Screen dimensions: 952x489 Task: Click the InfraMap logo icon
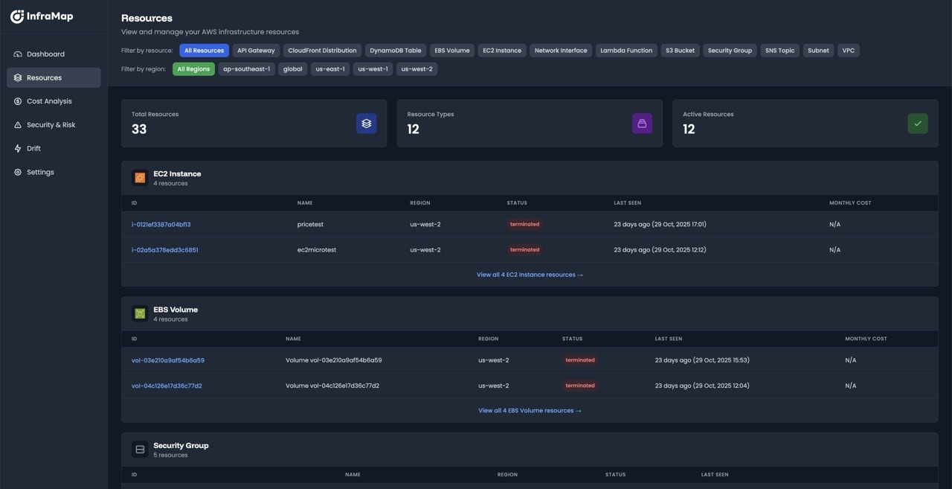click(x=17, y=16)
